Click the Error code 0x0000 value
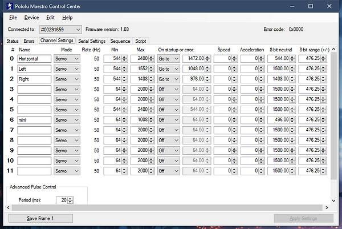 click(x=296, y=29)
